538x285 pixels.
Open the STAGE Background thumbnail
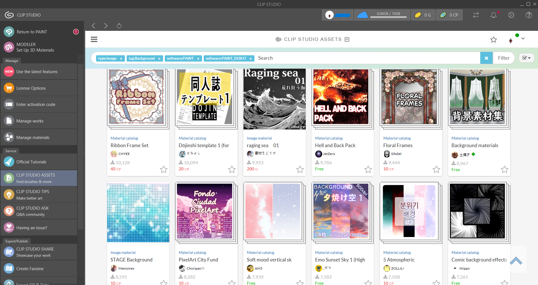tap(138, 213)
